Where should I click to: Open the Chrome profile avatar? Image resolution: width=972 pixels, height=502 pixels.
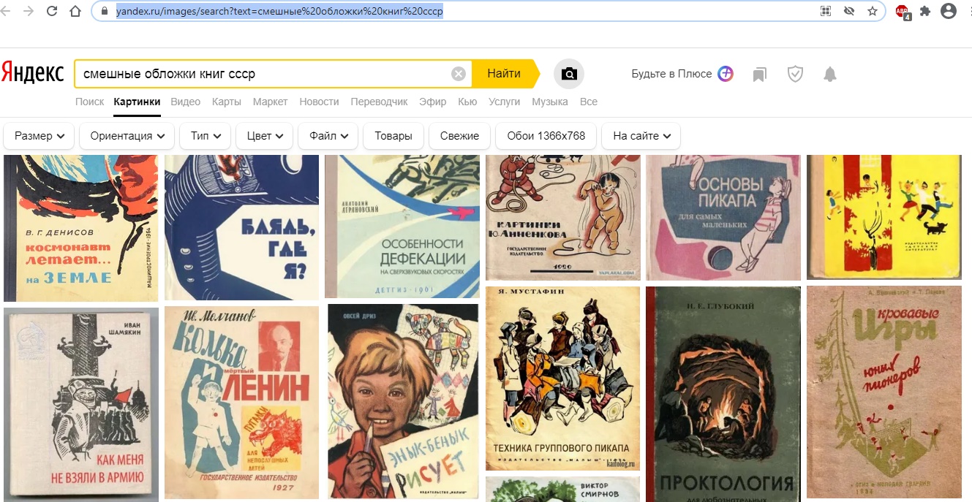coord(949,11)
